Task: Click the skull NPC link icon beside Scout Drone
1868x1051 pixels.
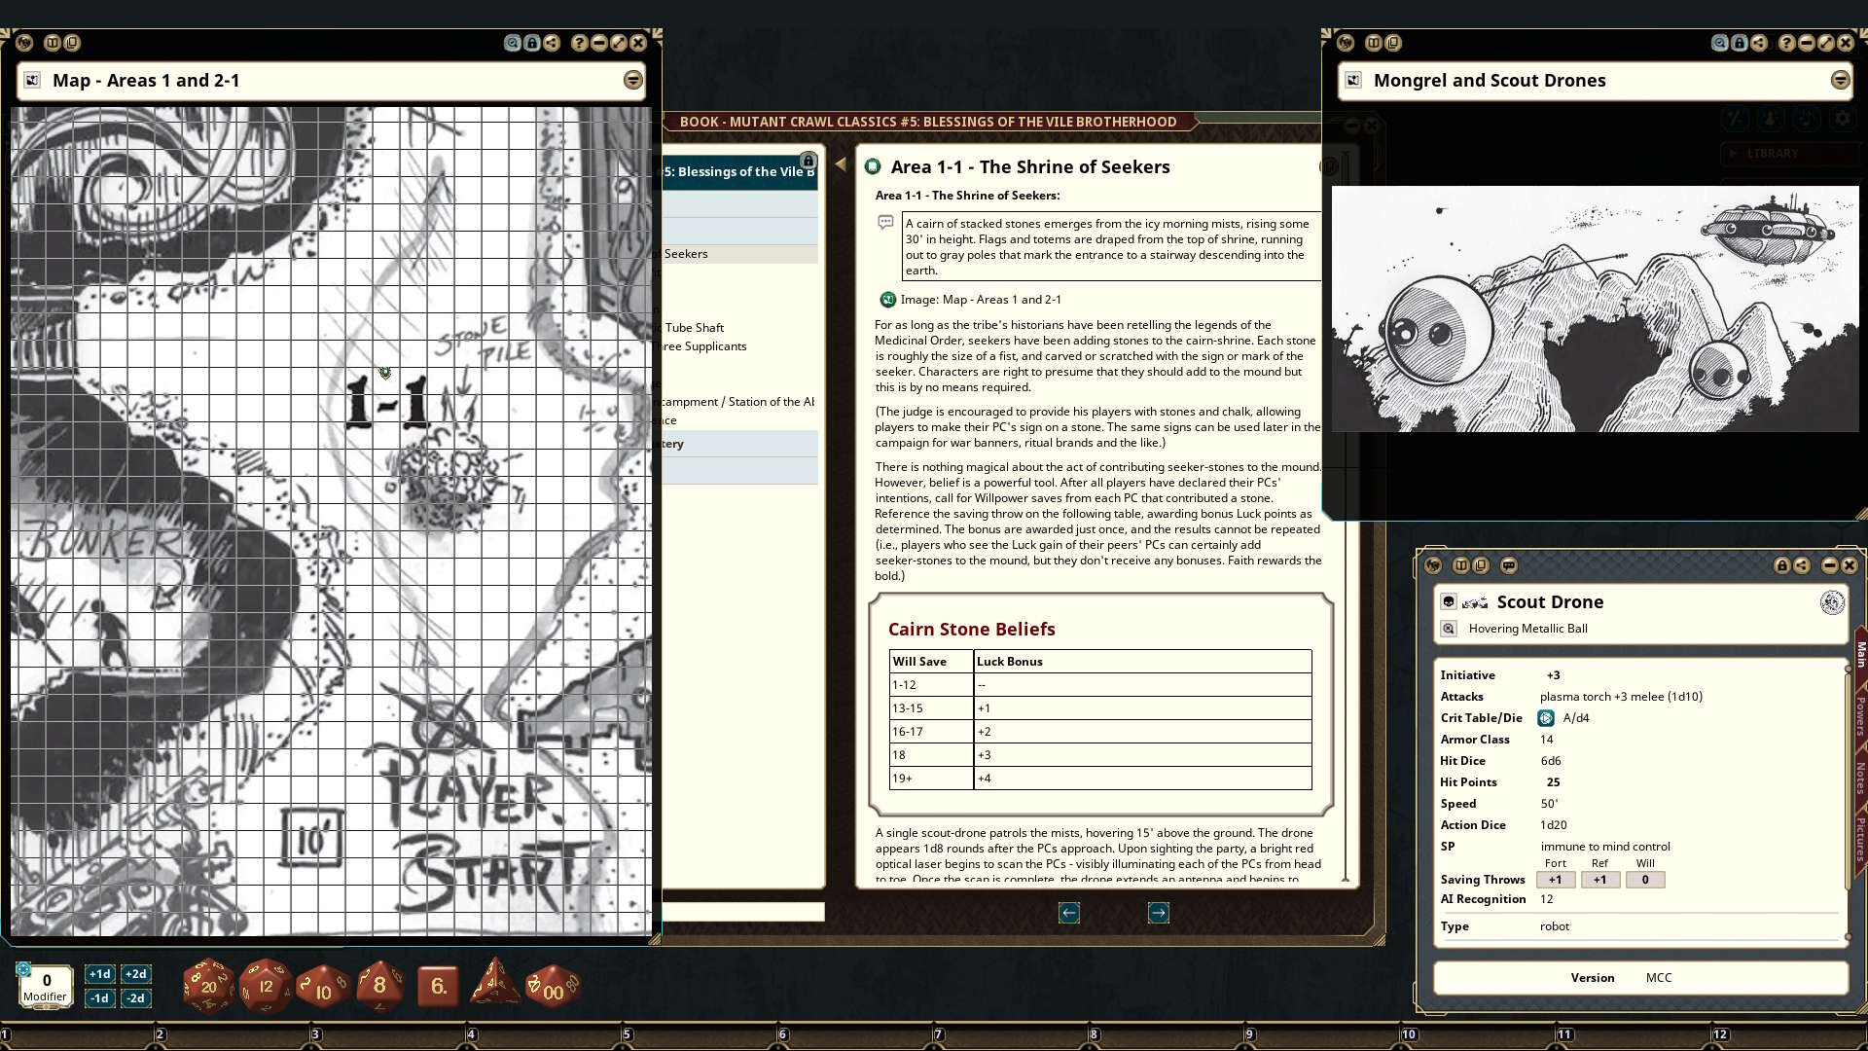Action: (1449, 602)
